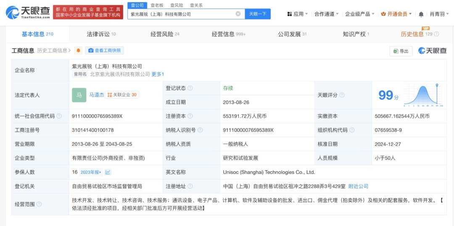This screenshot has height=226, width=454.
Task: Click the company name search input field
Action: point(181,14)
